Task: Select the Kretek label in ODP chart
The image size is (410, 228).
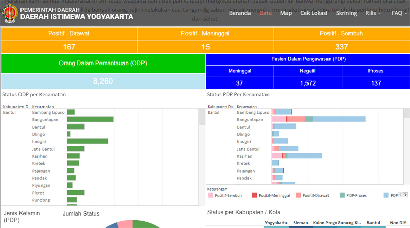Action: (38, 163)
